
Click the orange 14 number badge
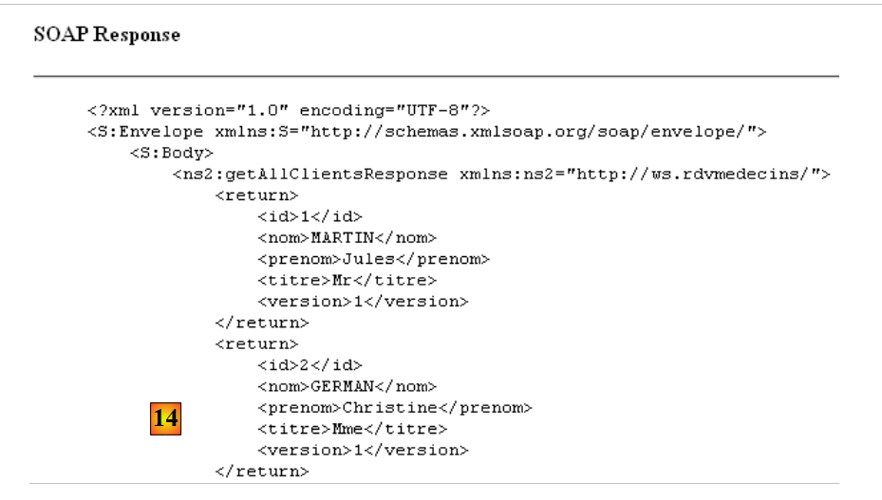pos(165,419)
